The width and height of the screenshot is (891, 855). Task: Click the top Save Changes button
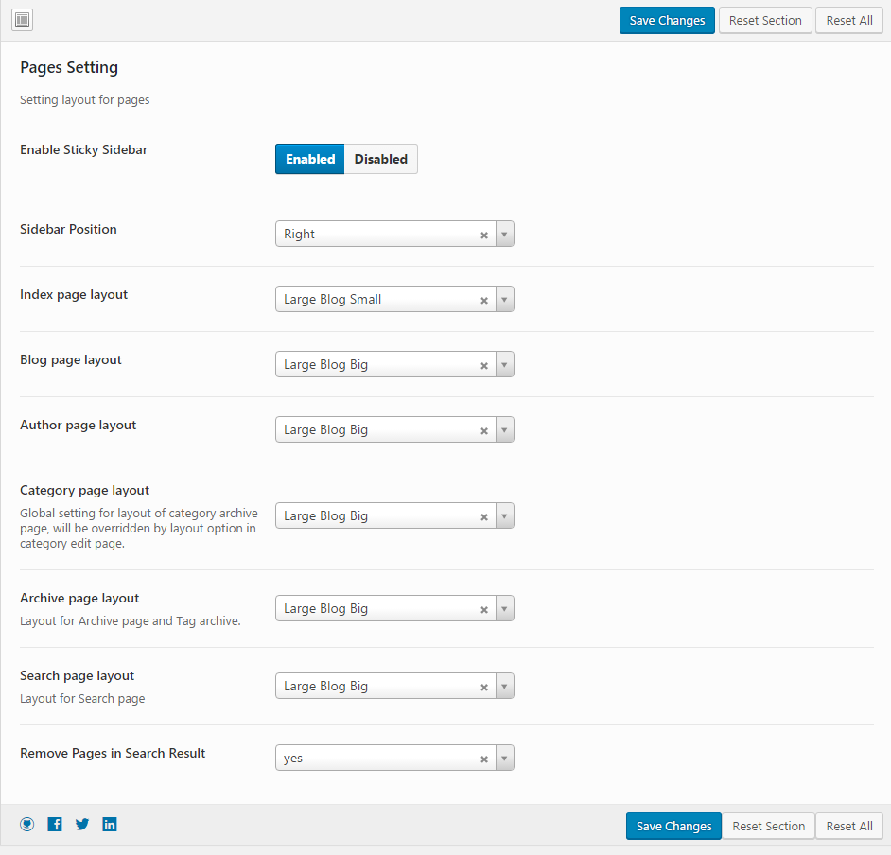[x=667, y=21]
